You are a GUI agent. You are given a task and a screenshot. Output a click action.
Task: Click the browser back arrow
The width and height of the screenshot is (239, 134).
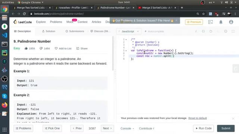coord(13,14)
